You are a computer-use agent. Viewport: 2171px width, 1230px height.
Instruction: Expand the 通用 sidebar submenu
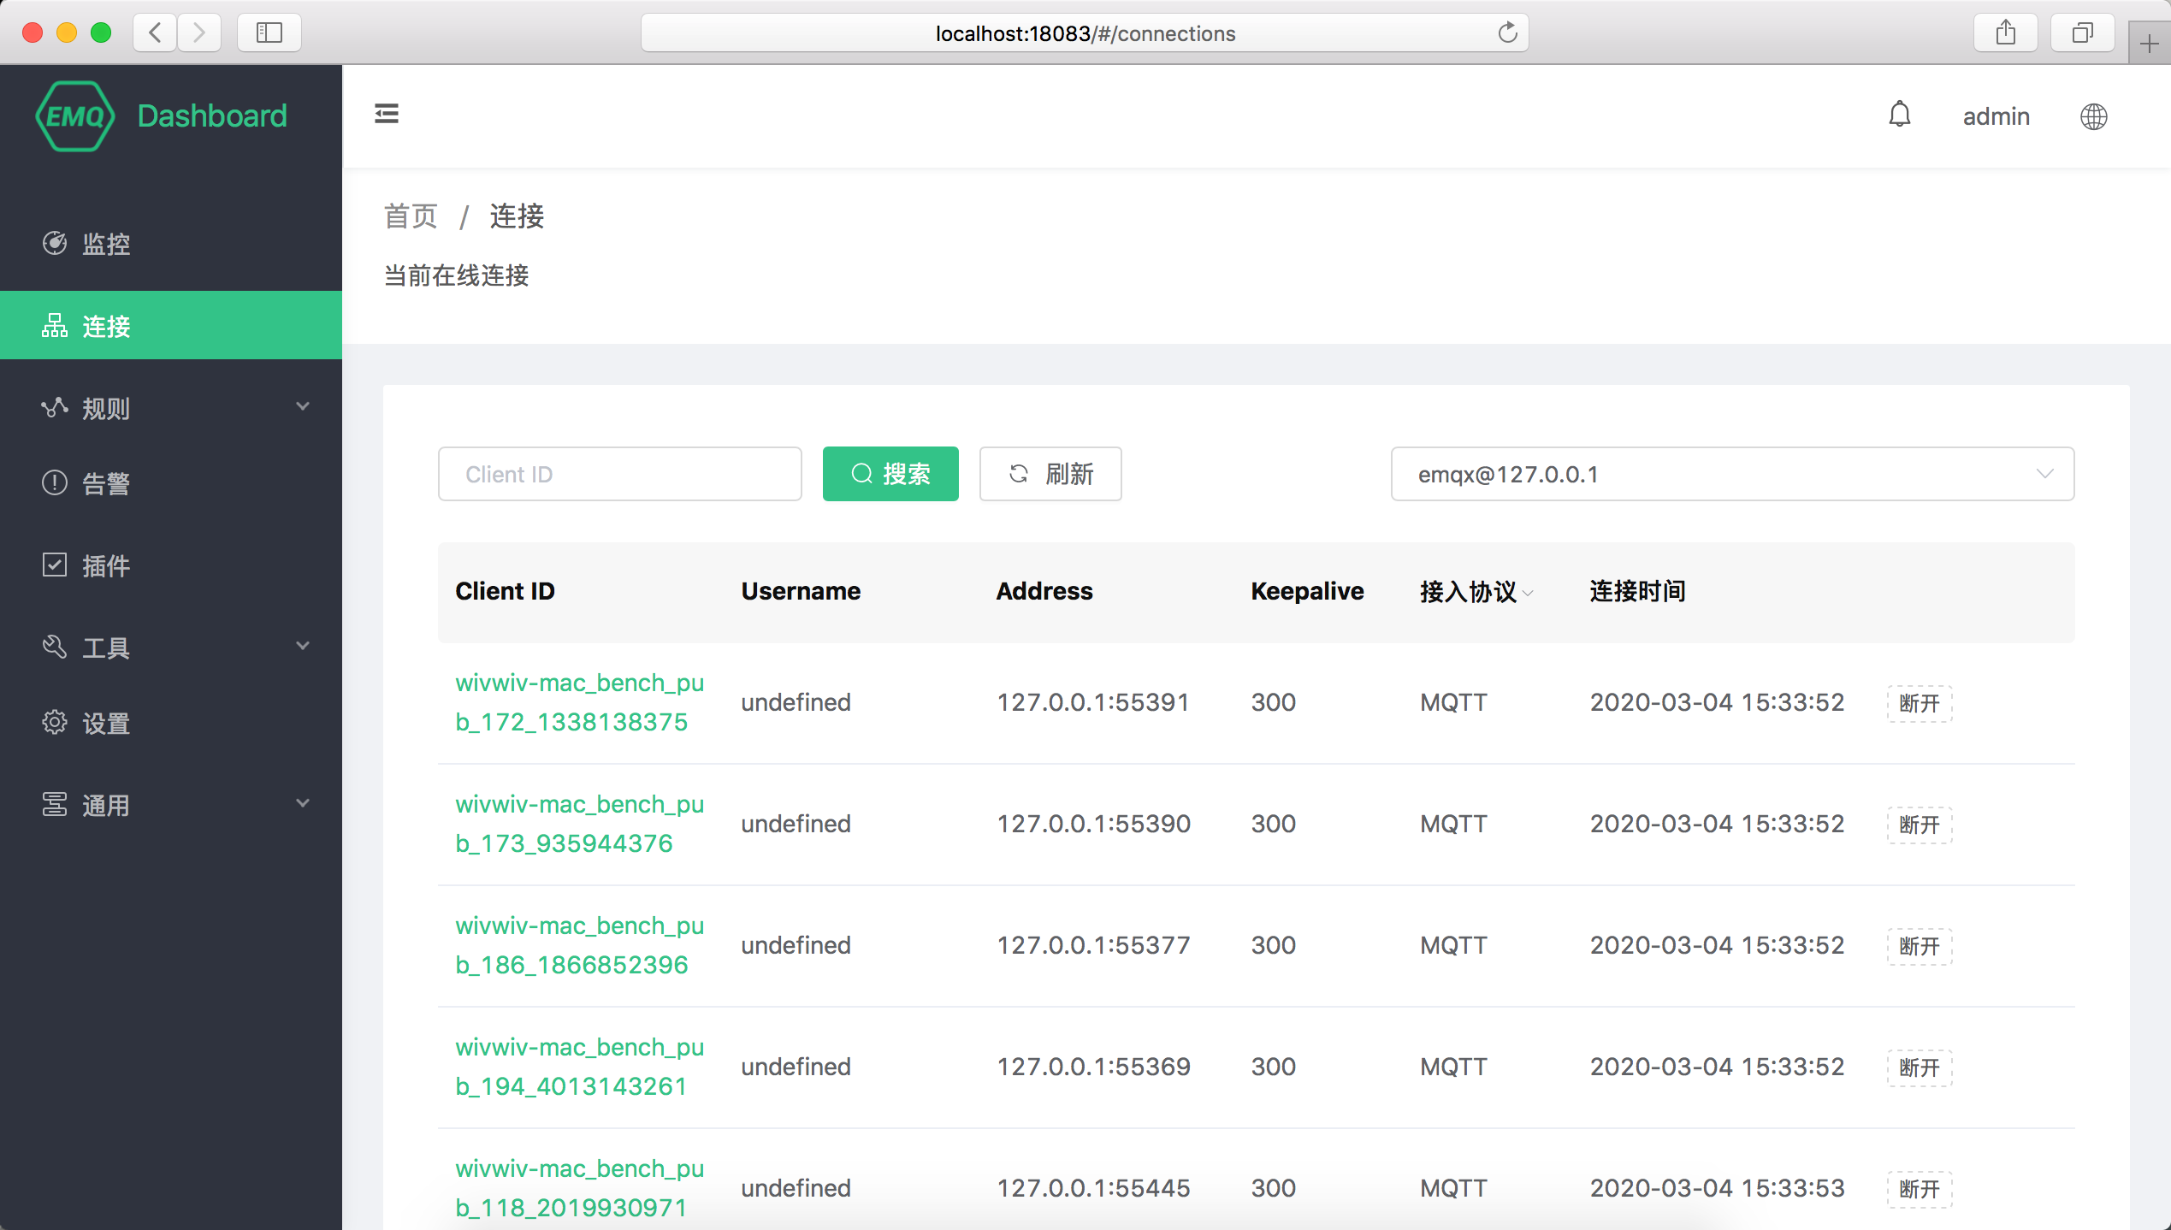pos(171,805)
